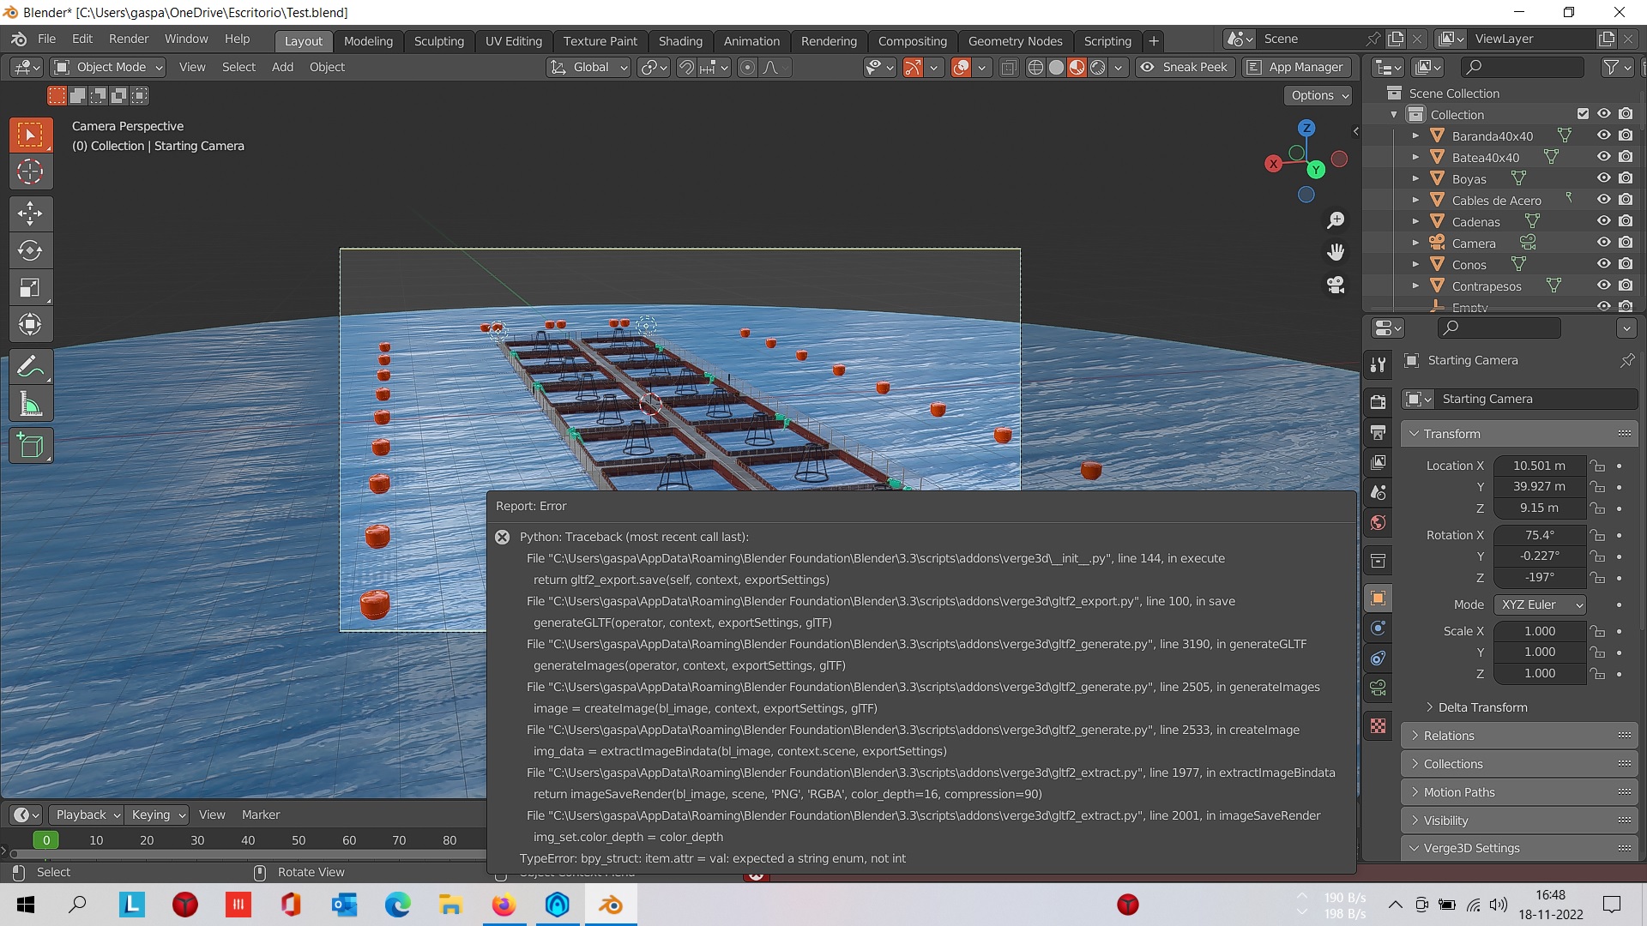The width and height of the screenshot is (1647, 926).
Task: Open the File menu
Action: [46, 39]
